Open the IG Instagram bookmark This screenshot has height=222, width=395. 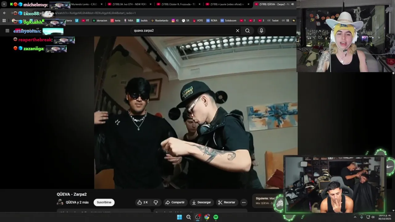(x=175, y=21)
